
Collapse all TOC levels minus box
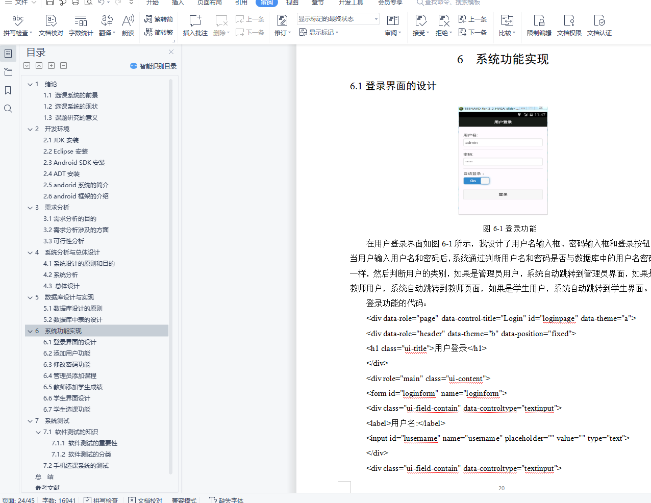(x=63, y=65)
